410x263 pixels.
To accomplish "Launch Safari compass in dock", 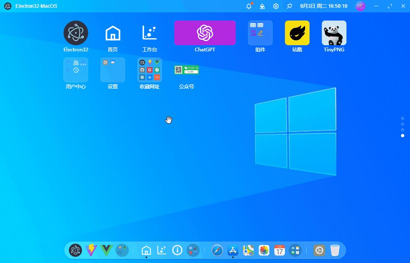I will 217,250.
